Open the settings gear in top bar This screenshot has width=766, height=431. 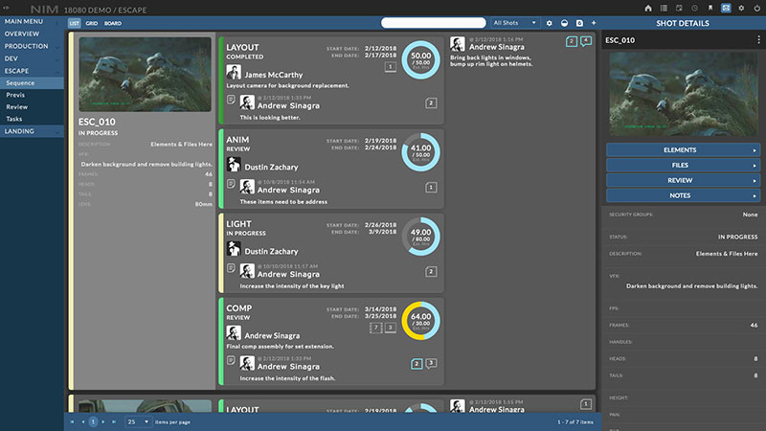(x=741, y=9)
